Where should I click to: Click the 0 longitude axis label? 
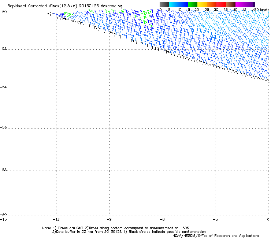click(x=268, y=219)
